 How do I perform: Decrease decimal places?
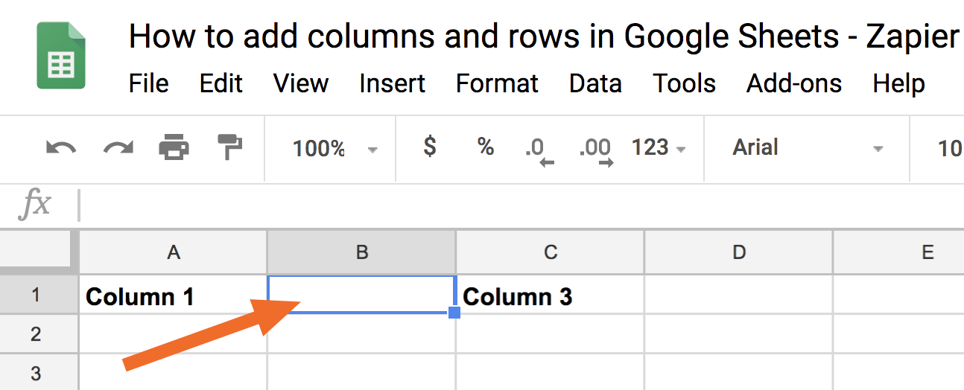539,150
